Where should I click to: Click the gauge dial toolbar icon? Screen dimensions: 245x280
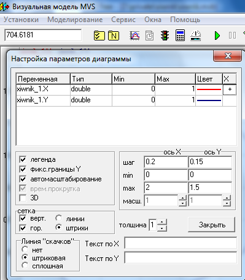tap(195, 36)
